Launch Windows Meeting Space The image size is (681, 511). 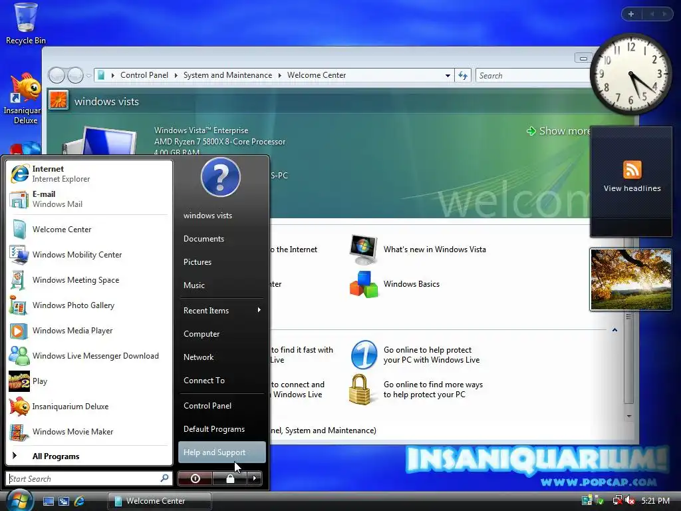pos(88,280)
